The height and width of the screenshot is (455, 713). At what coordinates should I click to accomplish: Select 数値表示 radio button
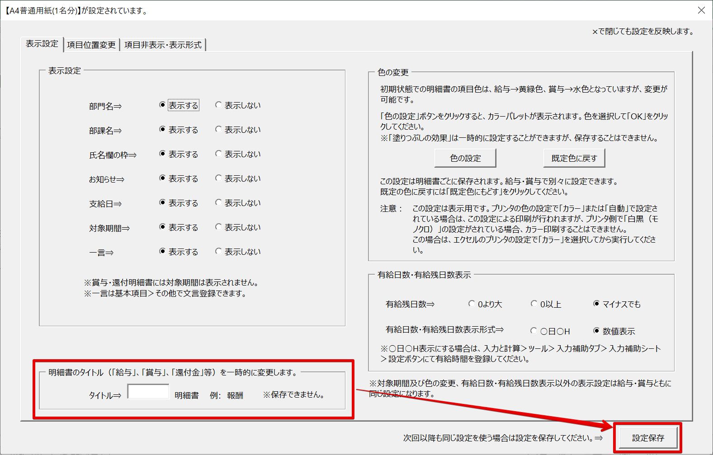[597, 331]
